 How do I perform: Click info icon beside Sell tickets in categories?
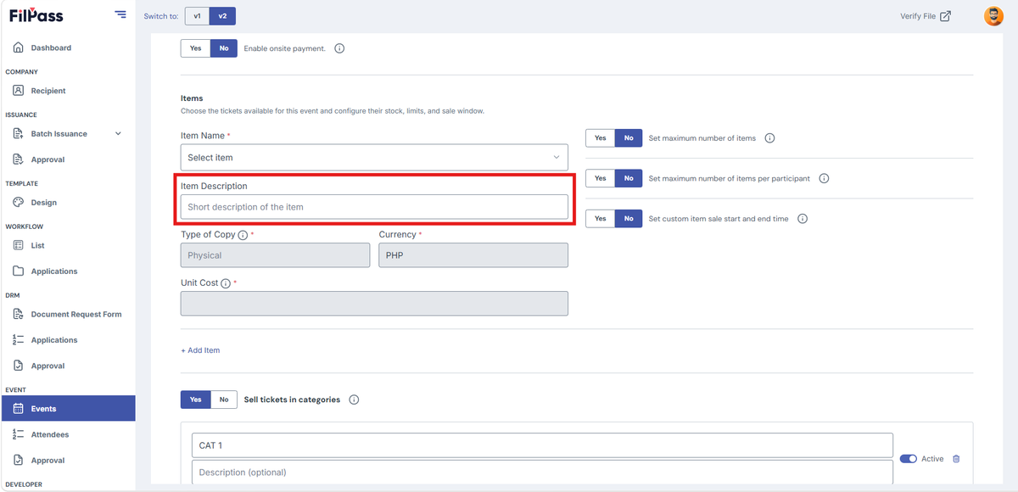[x=354, y=400]
